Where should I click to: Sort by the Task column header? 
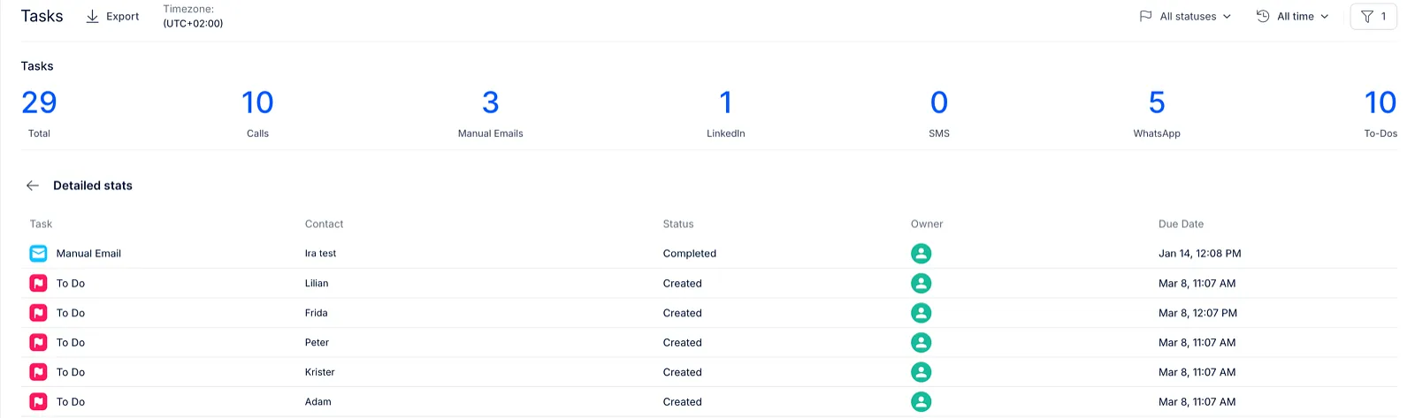[41, 224]
